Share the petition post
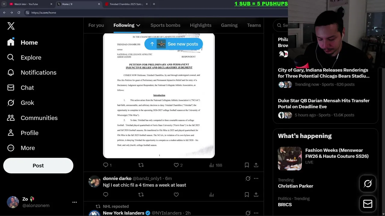 (256, 165)
